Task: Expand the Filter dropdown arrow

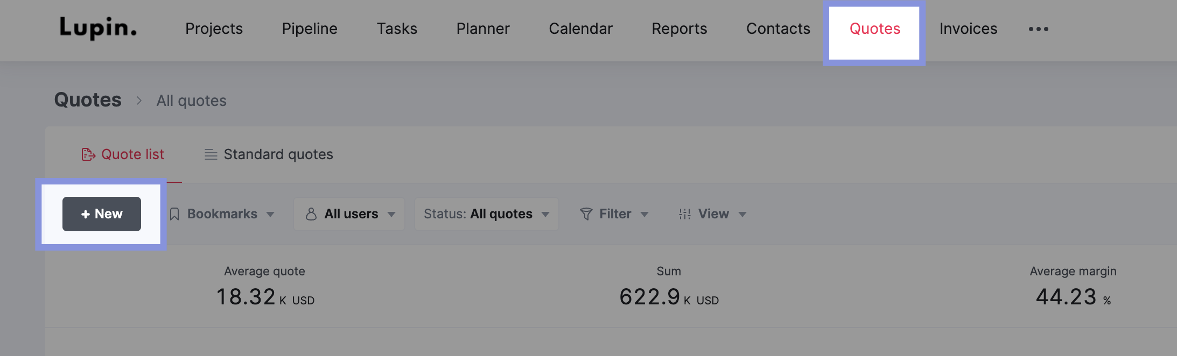Action: [644, 215]
